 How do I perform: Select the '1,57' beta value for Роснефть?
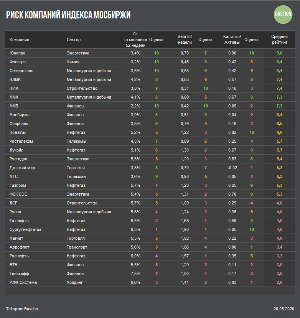click(x=185, y=256)
